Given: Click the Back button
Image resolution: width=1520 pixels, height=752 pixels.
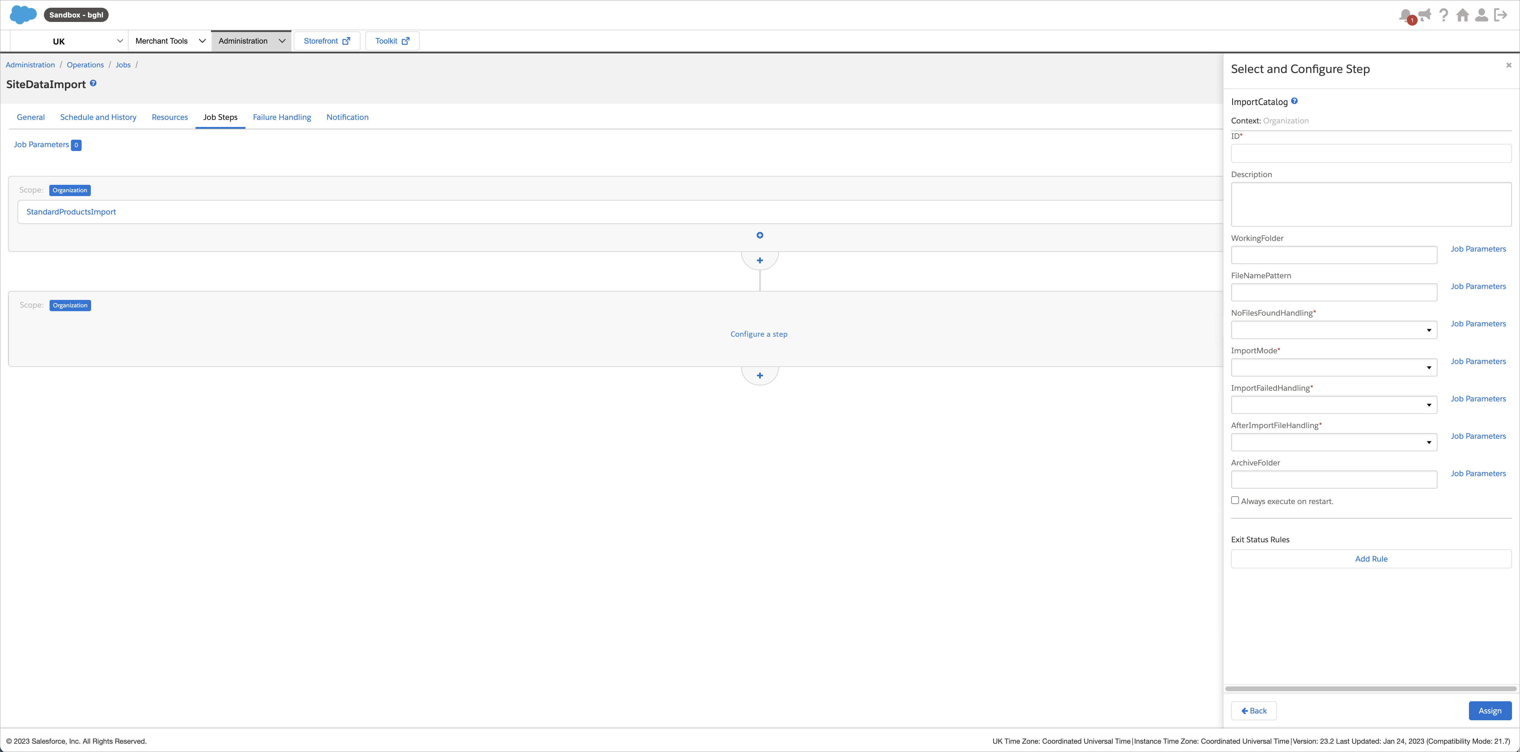Looking at the screenshot, I should pos(1254,711).
